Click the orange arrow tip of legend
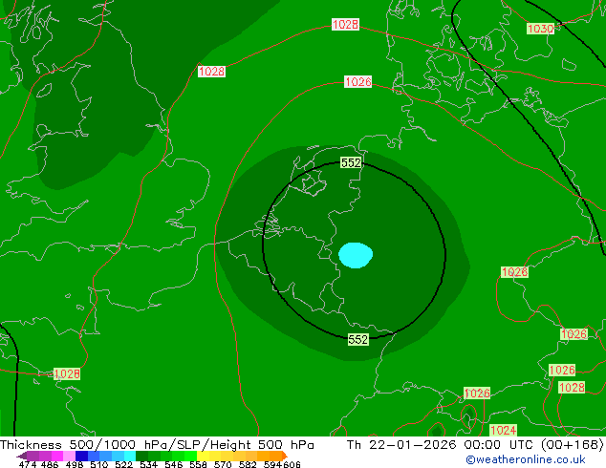606x468 pixels. point(285,456)
